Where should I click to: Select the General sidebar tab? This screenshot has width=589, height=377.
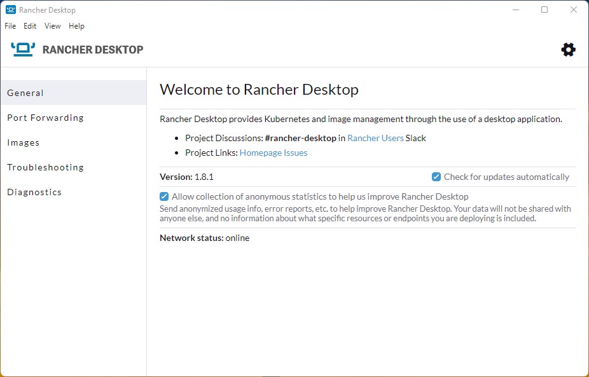74,93
